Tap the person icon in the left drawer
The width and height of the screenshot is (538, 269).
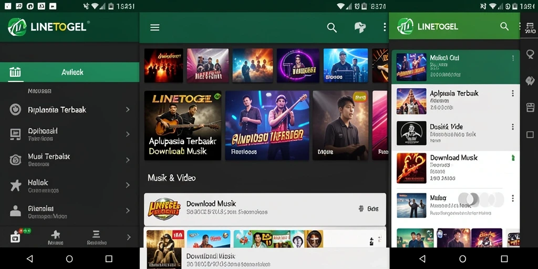(15, 211)
